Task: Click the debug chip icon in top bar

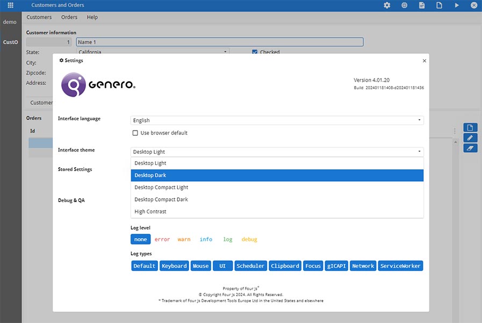Action: (x=404, y=5)
